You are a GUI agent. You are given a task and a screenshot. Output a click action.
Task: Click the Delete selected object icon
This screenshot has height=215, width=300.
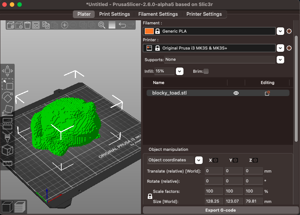pos(19,25)
